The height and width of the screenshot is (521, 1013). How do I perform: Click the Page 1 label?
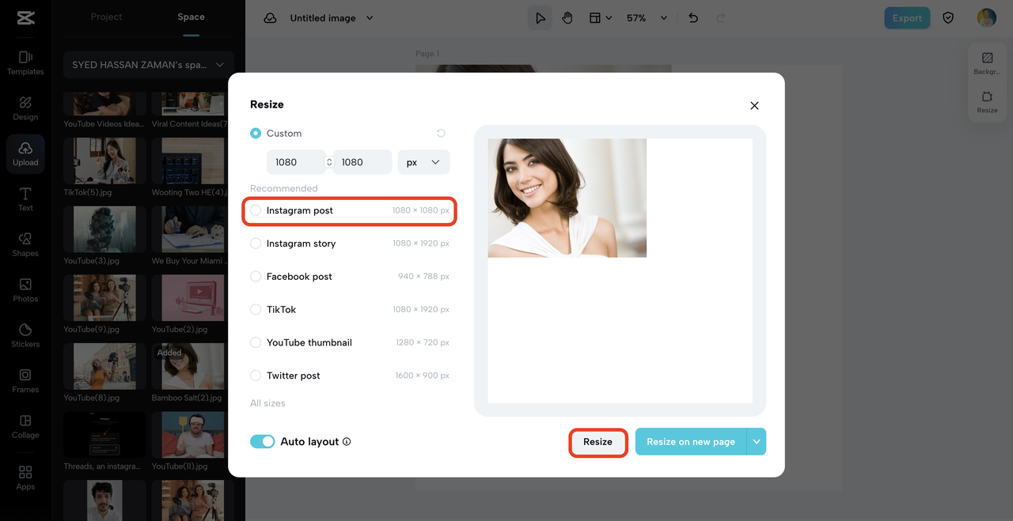[x=427, y=54]
